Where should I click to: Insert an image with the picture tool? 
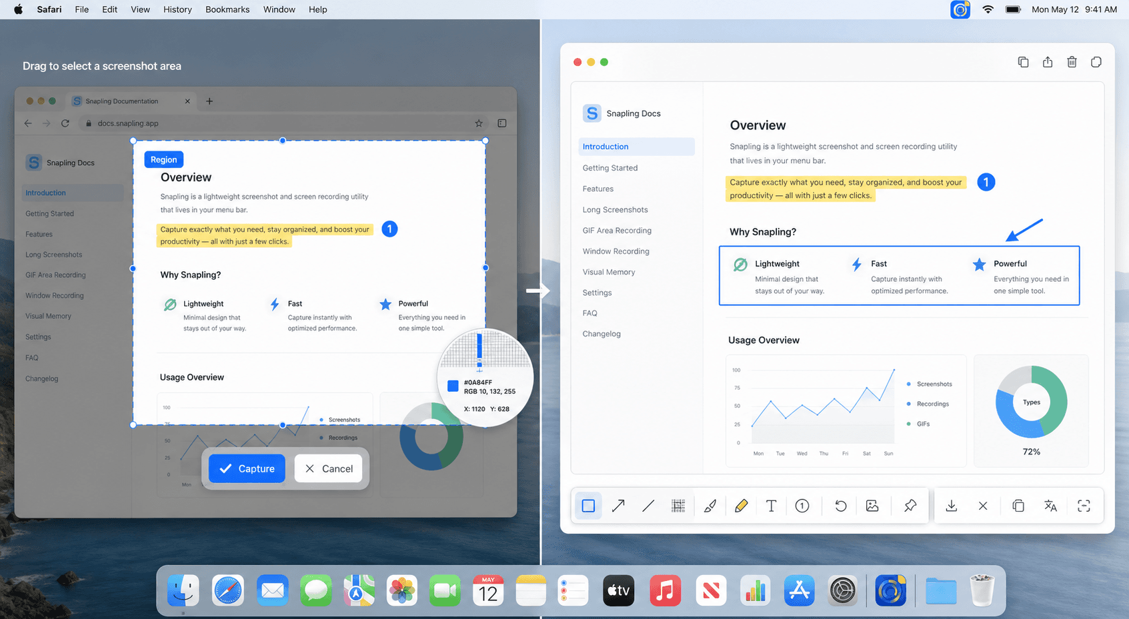pos(872,506)
